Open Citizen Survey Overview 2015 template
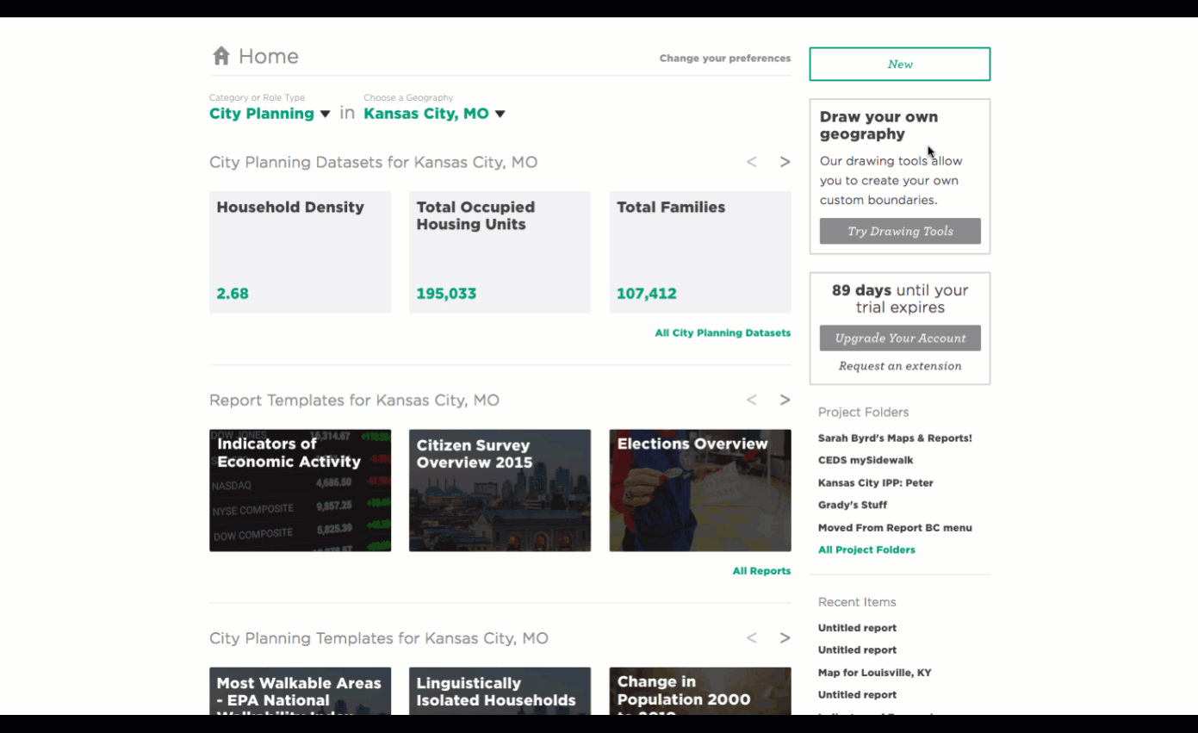This screenshot has height=733, width=1198. click(500, 490)
